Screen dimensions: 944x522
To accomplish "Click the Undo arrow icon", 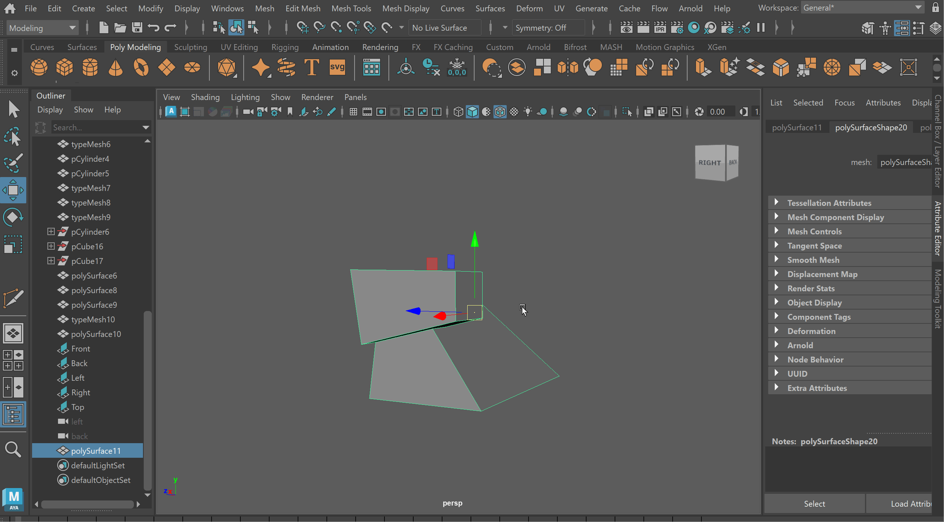I will tap(154, 27).
